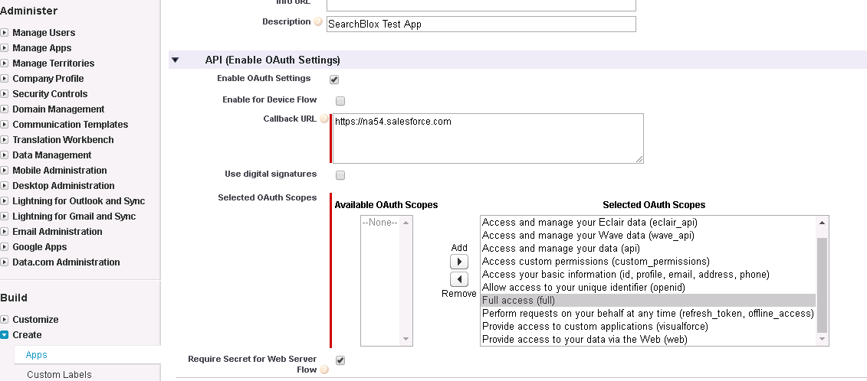The height and width of the screenshot is (381, 867).
Task: Toggle Require Secret for Web Server Flow
Action: (x=340, y=360)
